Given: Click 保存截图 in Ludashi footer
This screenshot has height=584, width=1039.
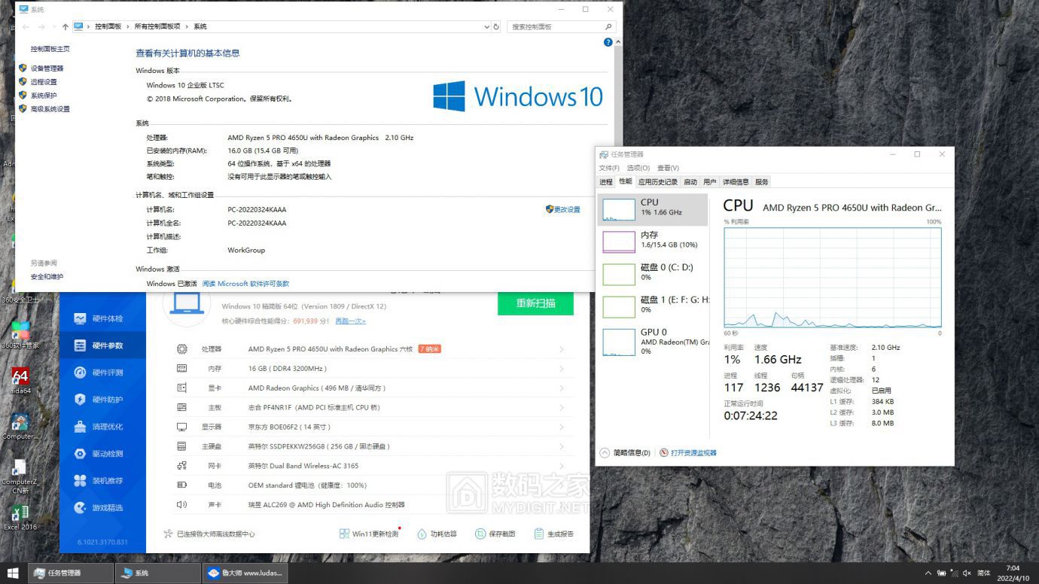Looking at the screenshot, I should 495,534.
